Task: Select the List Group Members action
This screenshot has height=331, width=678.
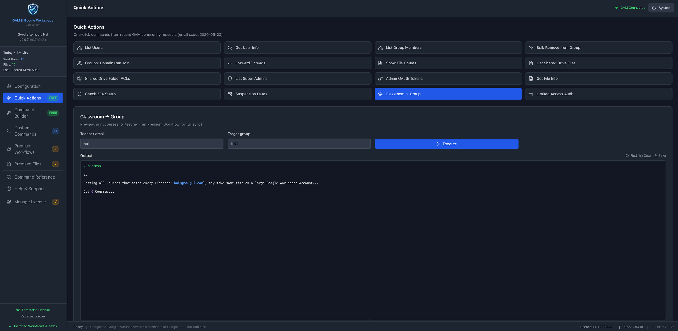Action: pyautogui.click(x=448, y=48)
